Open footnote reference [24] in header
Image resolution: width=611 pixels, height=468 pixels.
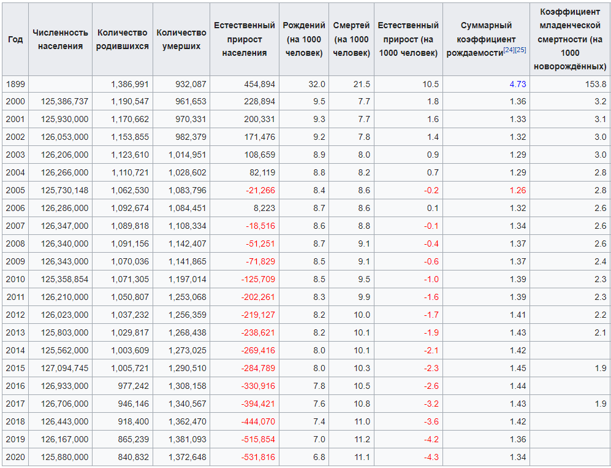(509, 50)
